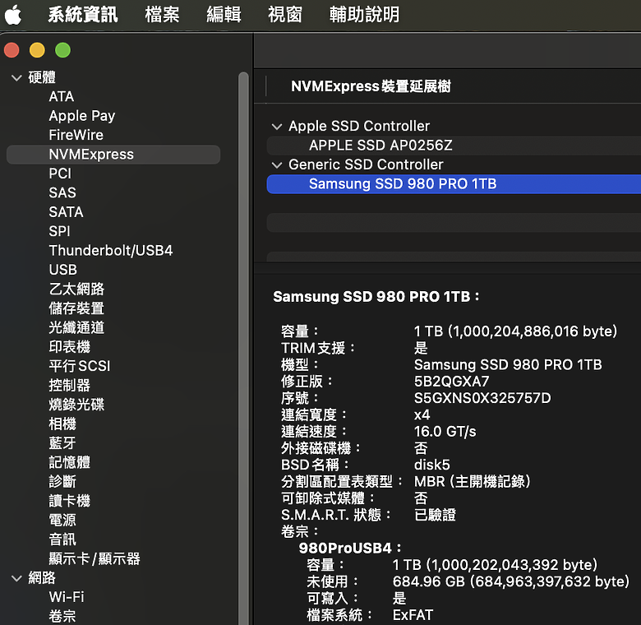Click Apple SSD Controller row label
The image size is (641, 625).
[359, 126]
